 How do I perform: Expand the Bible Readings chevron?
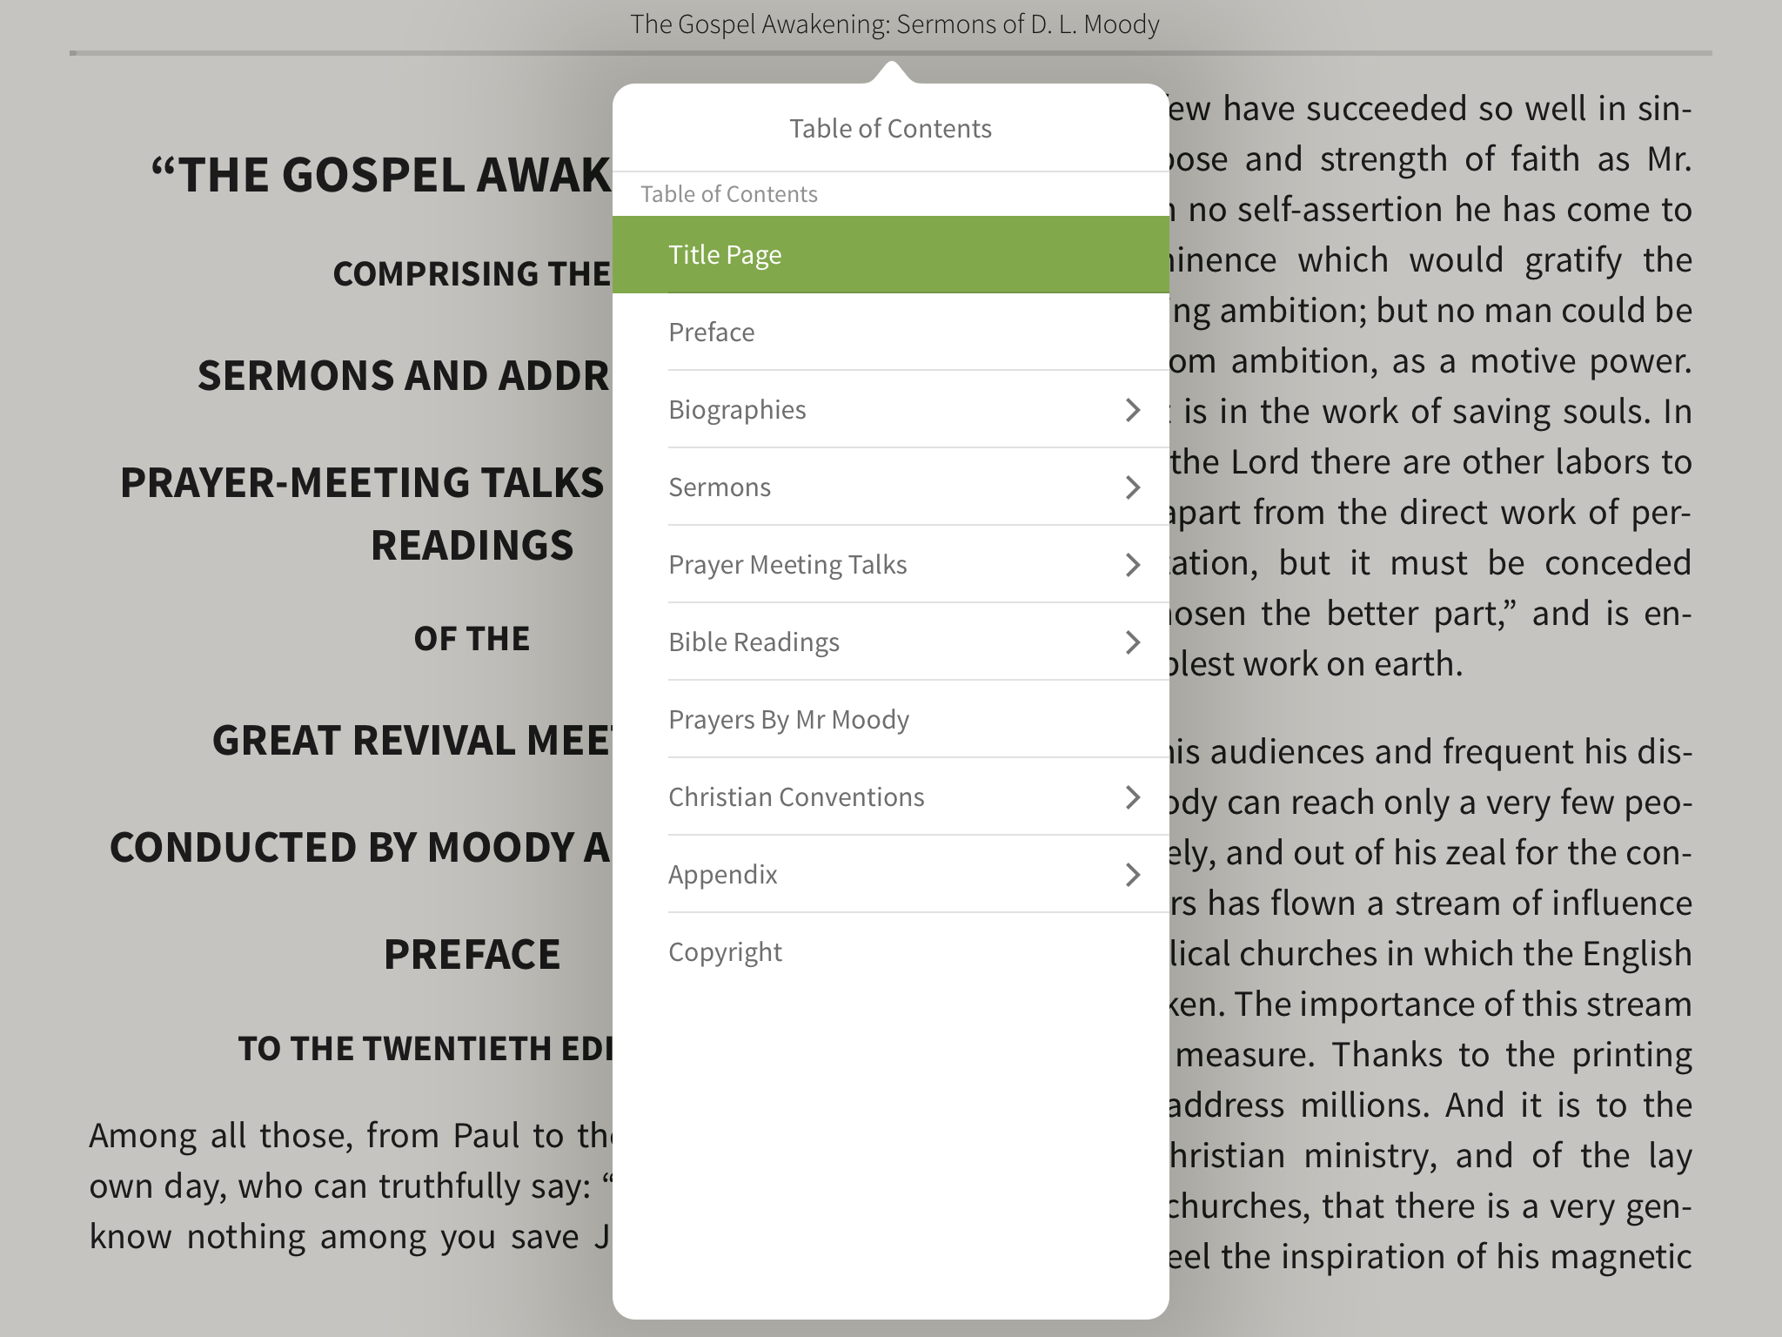1132,642
